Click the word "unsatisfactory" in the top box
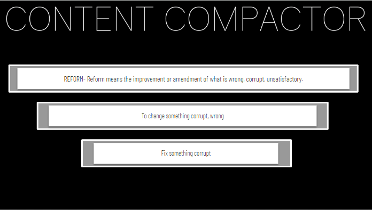 (284, 79)
